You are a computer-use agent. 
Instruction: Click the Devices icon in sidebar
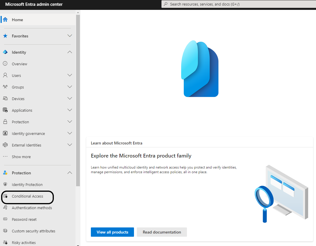5,99
